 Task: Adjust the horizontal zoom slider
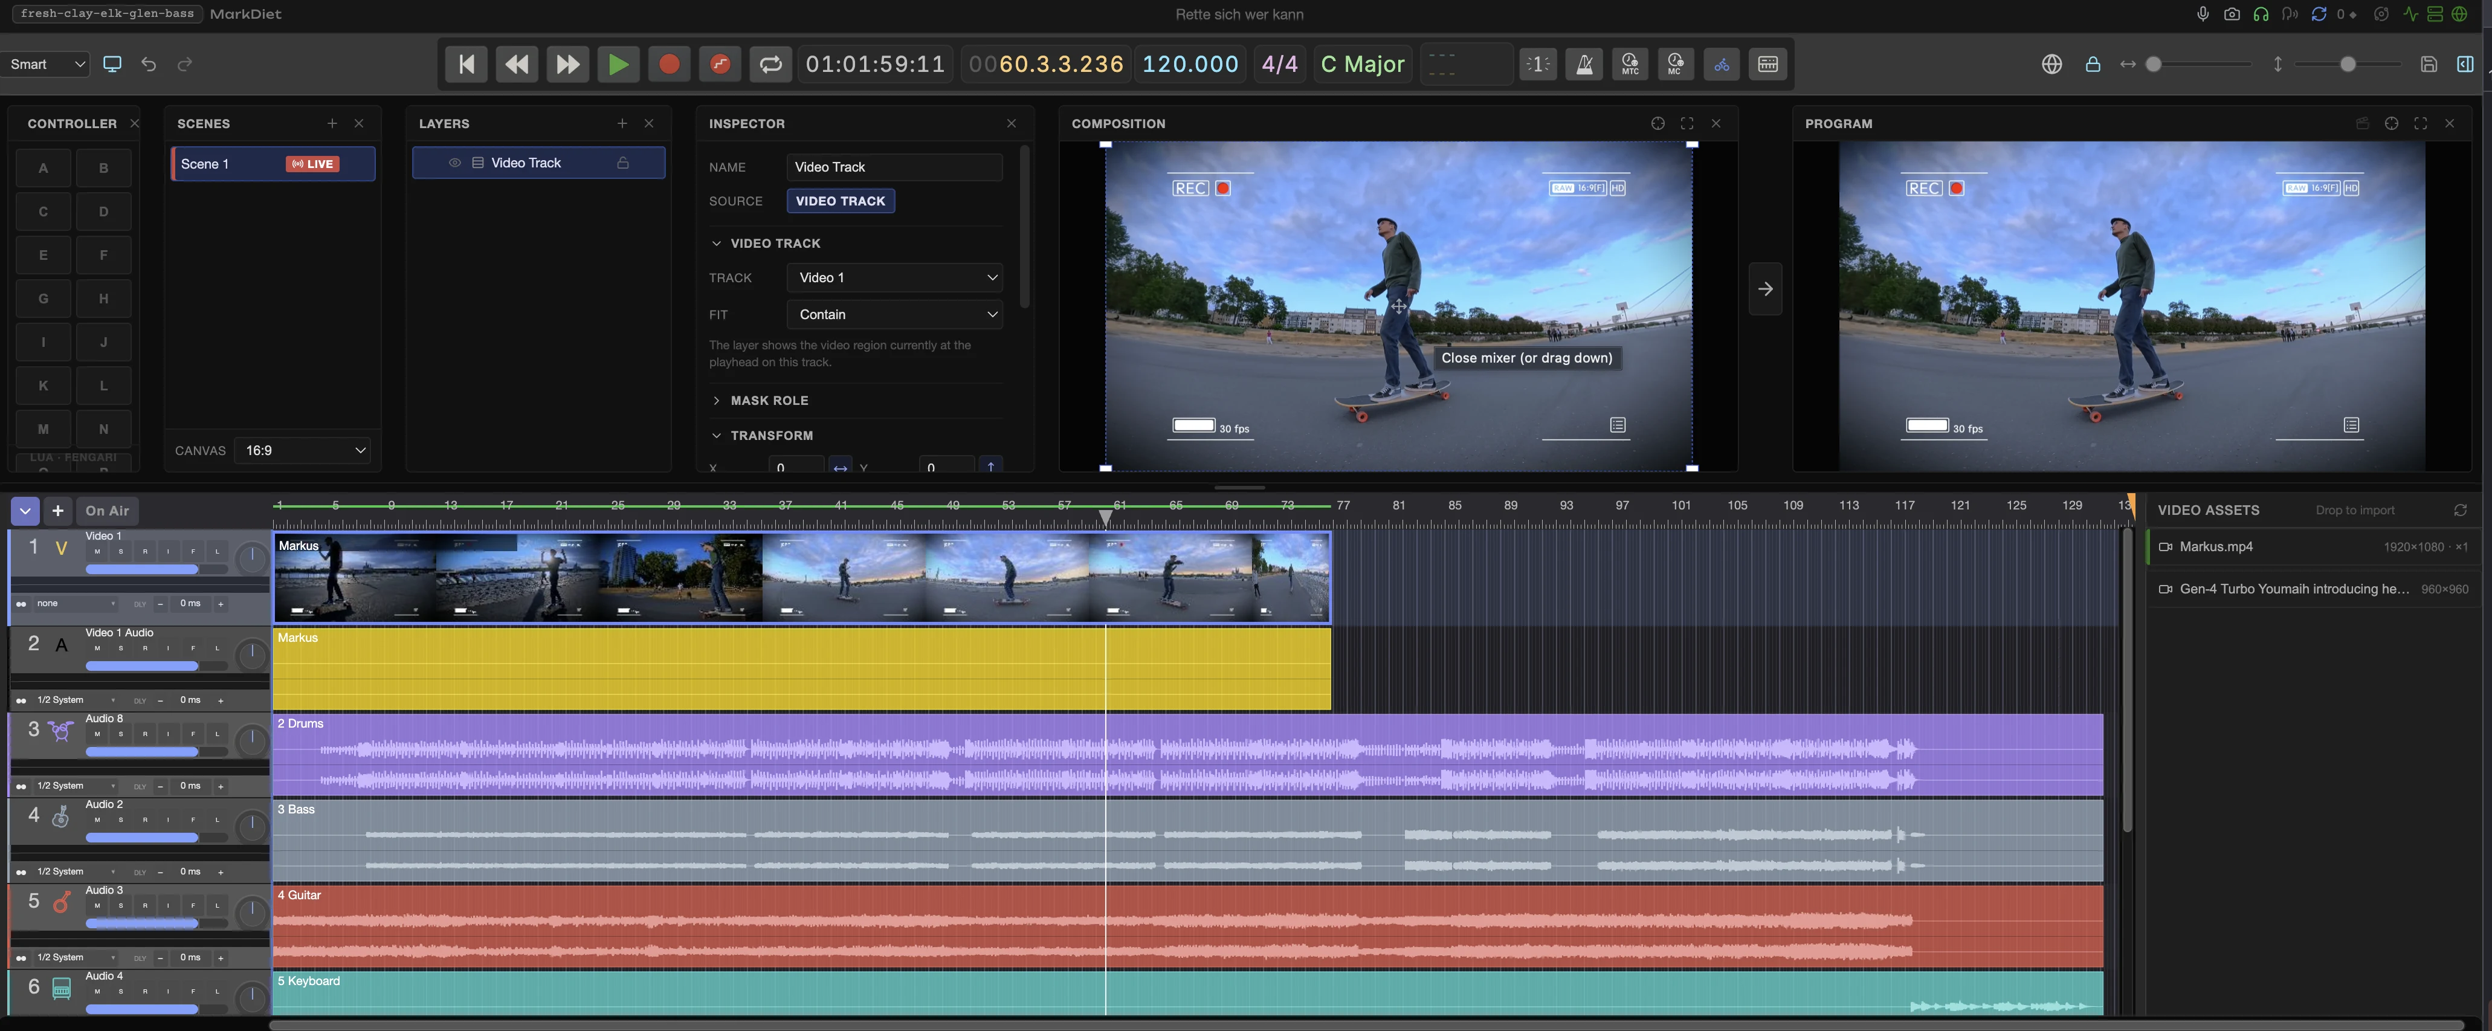[2199, 64]
